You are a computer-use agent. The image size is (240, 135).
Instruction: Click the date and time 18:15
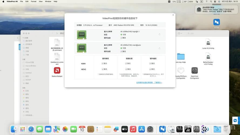[230, 1]
